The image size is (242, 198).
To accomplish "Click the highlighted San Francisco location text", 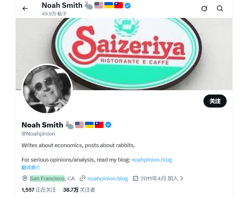I will click(47, 178).
